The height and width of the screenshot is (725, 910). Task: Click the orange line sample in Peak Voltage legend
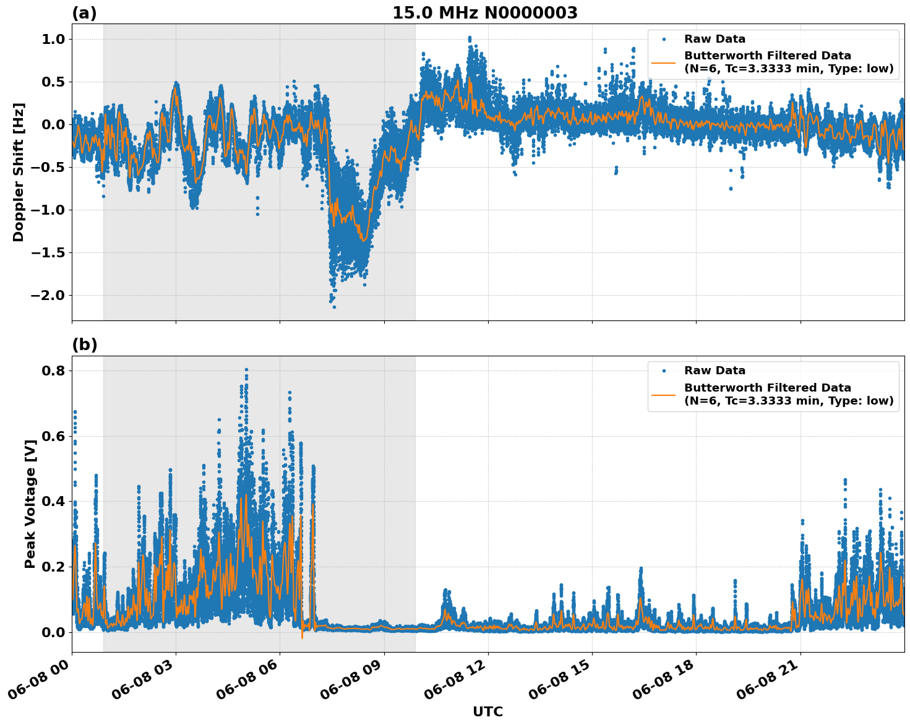tap(664, 395)
